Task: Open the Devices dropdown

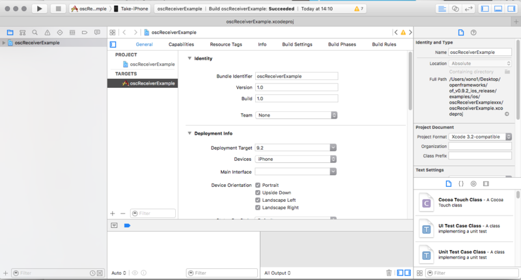Action: (x=296, y=159)
